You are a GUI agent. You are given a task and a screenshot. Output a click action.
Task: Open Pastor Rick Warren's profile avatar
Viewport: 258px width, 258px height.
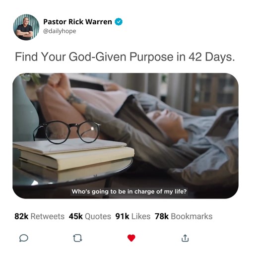tap(26, 27)
